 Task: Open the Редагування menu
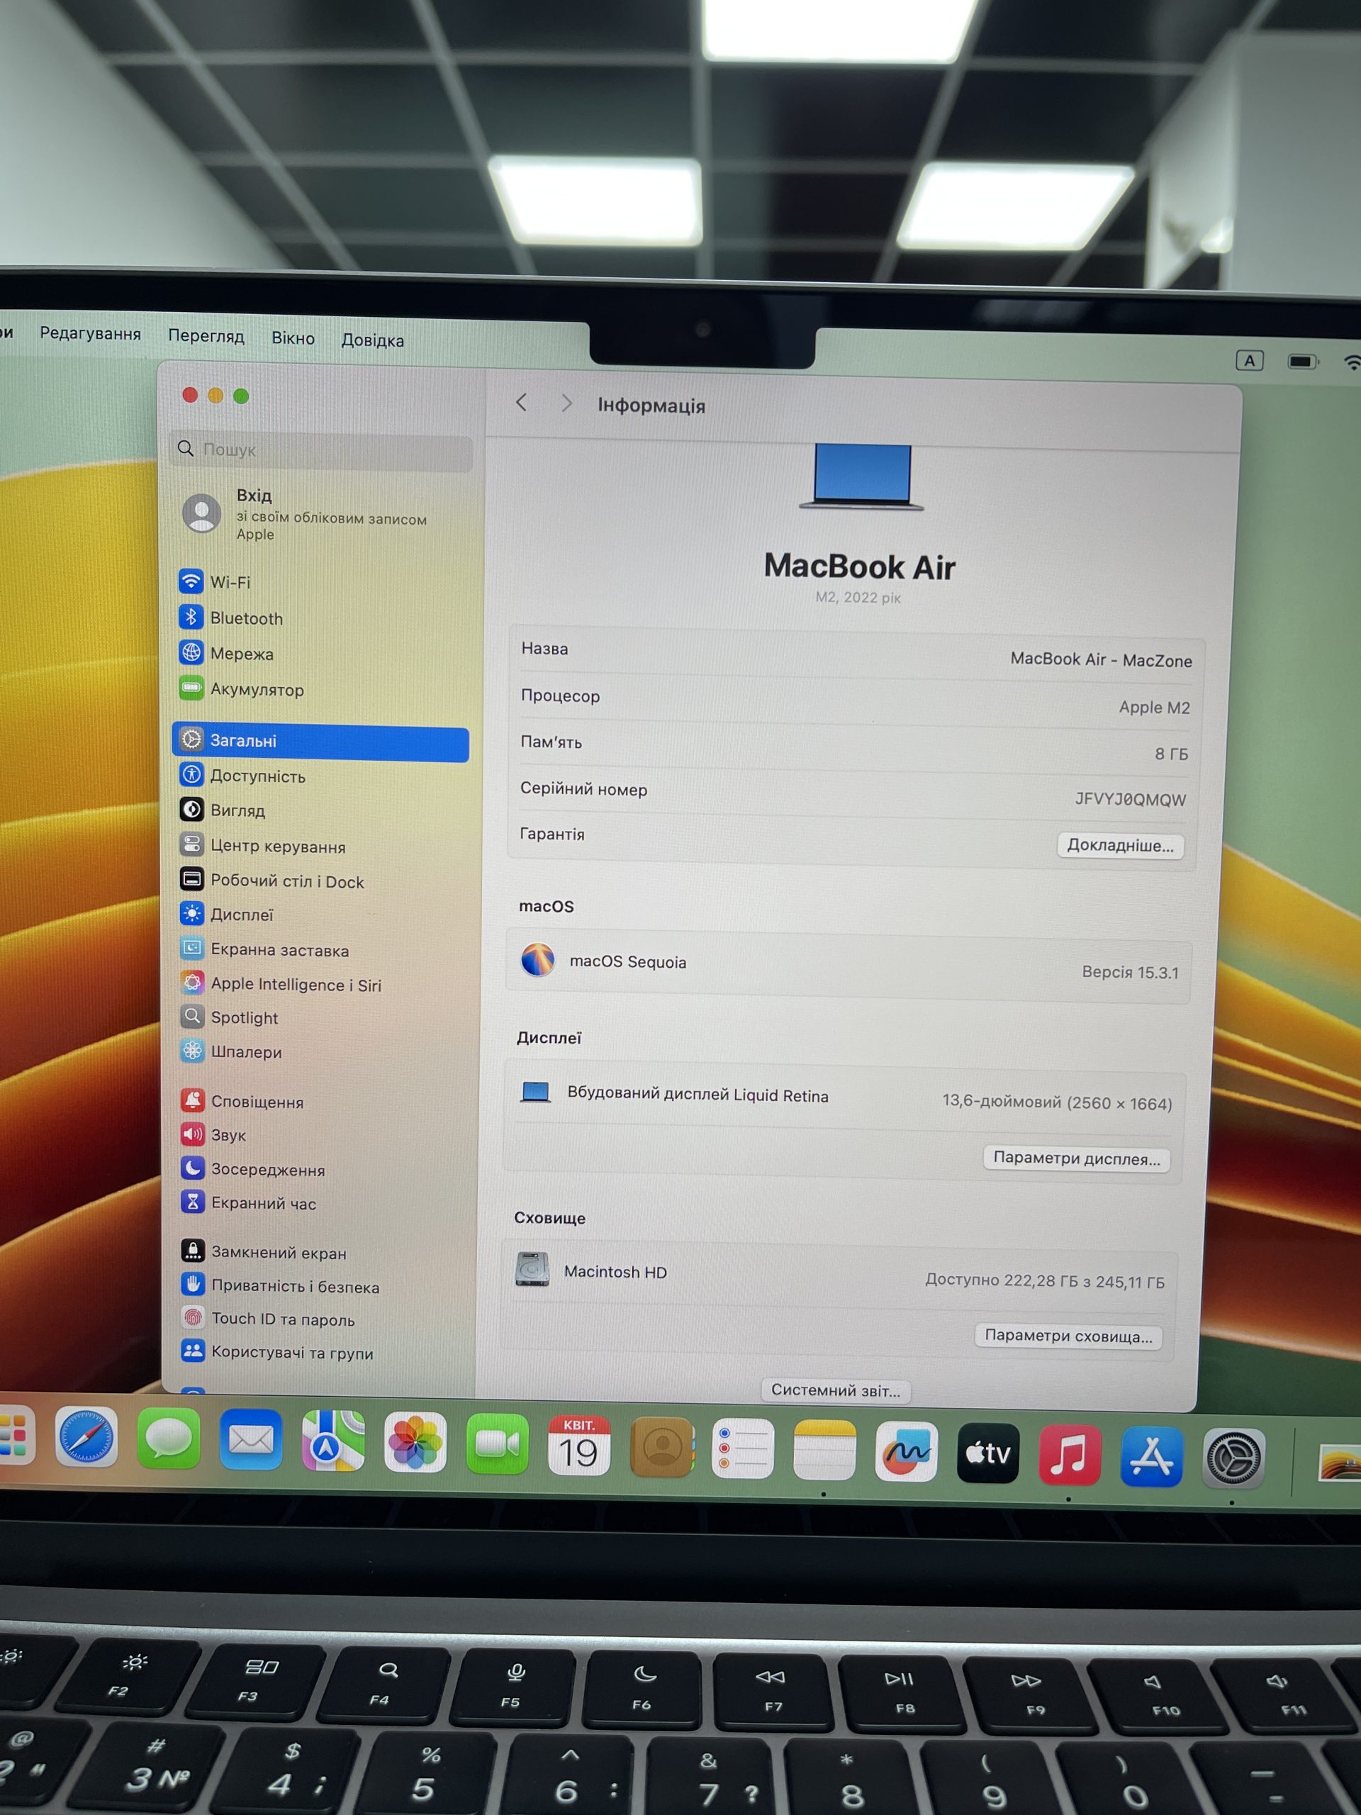tap(90, 334)
